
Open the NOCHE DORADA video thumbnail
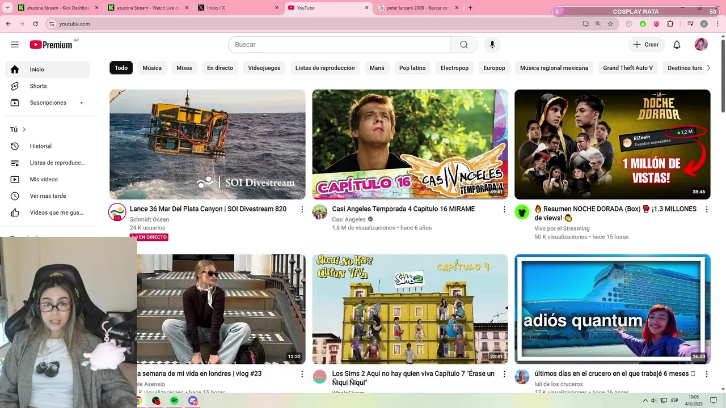tap(613, 144)
